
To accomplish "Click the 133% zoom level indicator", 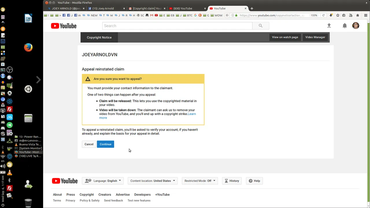I will click(314, 15).
